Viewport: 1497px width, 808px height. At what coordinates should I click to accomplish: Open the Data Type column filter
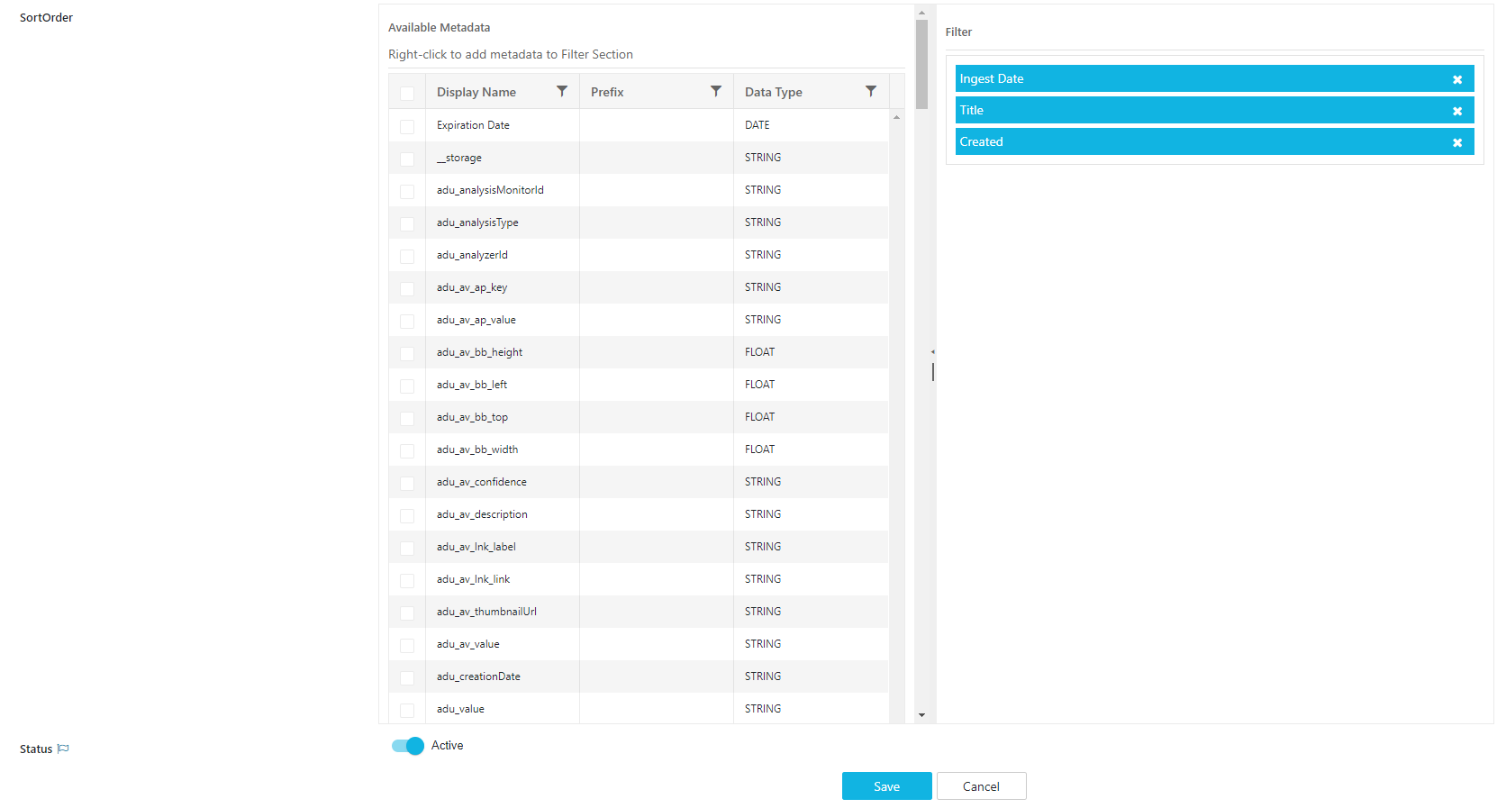click(871, 92)
